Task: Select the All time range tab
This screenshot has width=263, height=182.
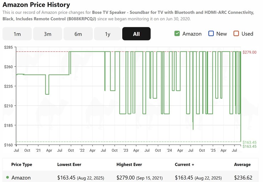Action: click(x=136, y=34)
